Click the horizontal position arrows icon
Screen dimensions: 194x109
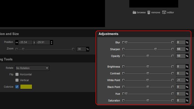pyautogui.click(x=17, y=42)
